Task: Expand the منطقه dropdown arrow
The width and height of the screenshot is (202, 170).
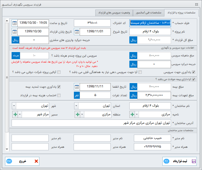Action: 82,114
